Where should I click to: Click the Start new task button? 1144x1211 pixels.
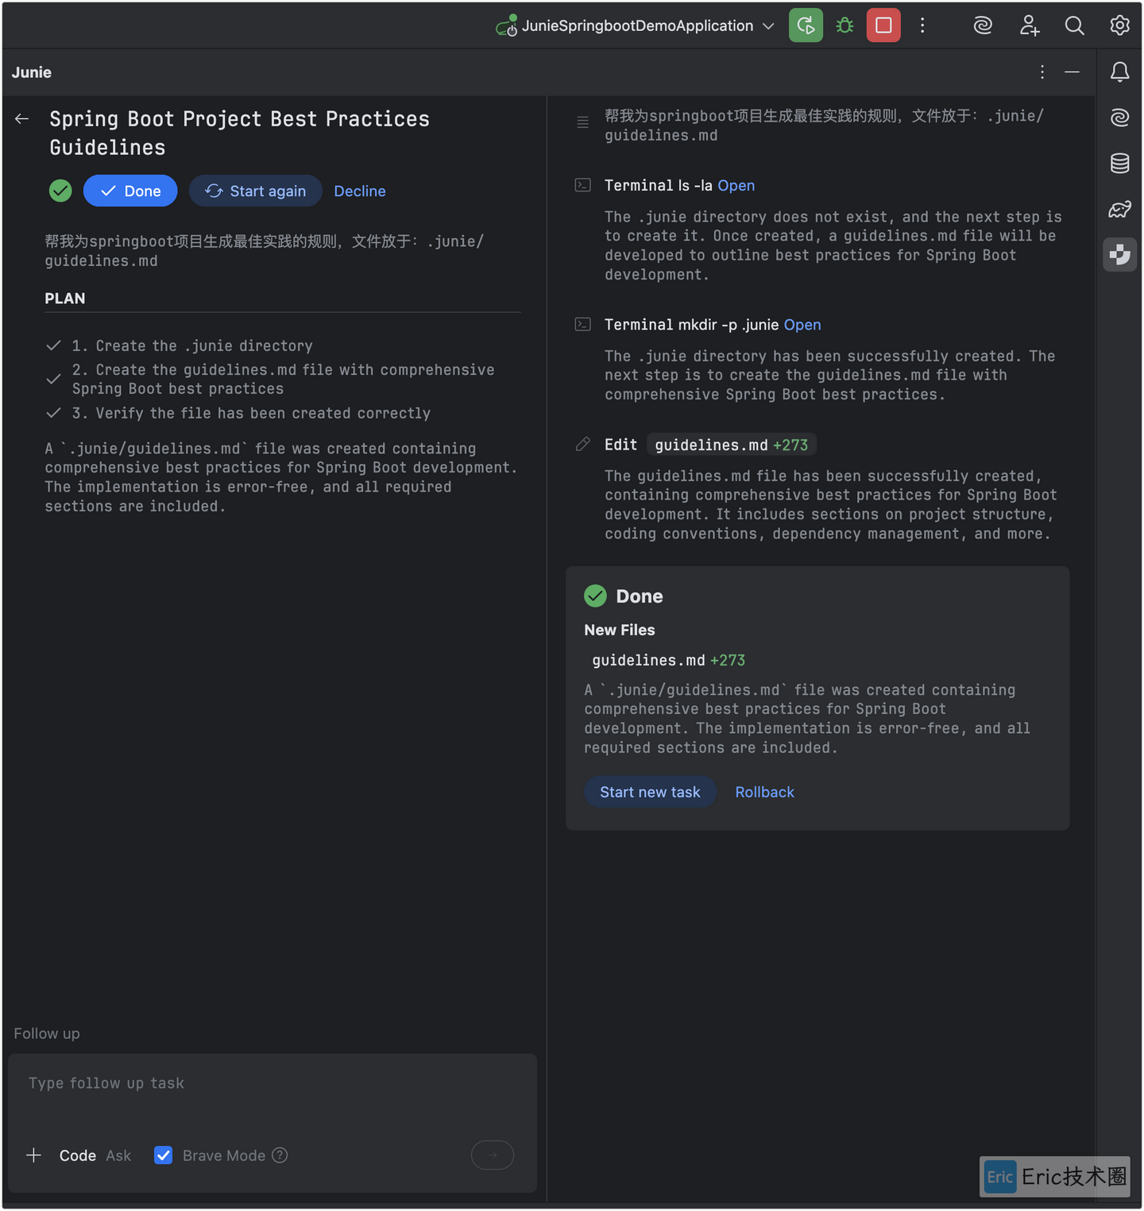pyautogui.click(x=650, y=792)
